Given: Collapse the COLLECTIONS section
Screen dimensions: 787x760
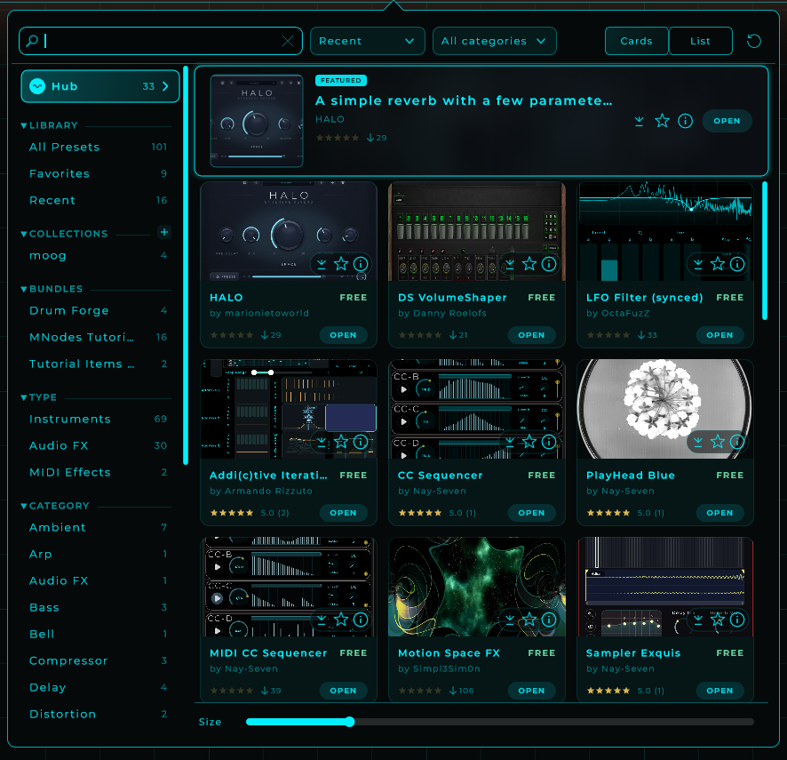Looking at the screenshot, I should point(24,234).
